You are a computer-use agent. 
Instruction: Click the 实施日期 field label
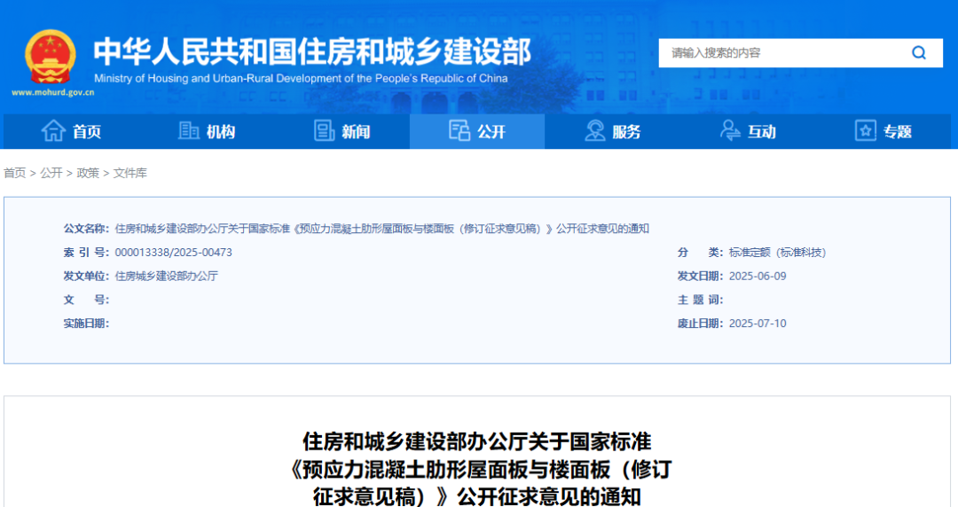pyautogui.click(x=86, y=324)
